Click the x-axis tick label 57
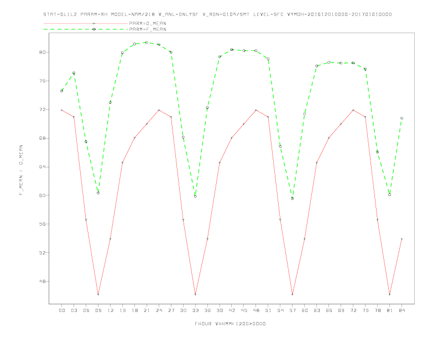The image size is (438, 338). 293,310
